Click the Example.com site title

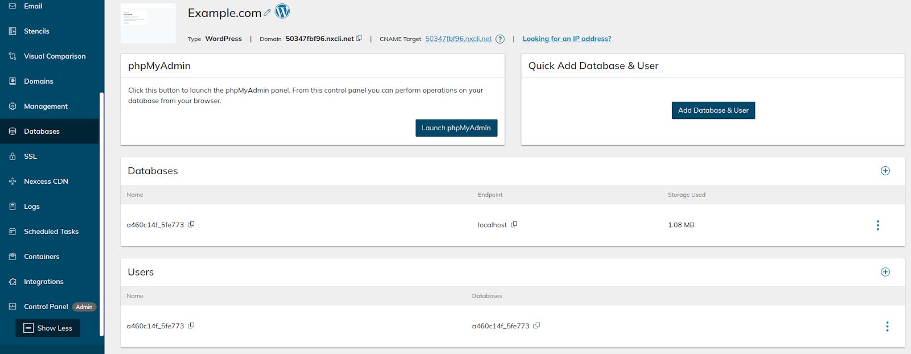[224, 13]
